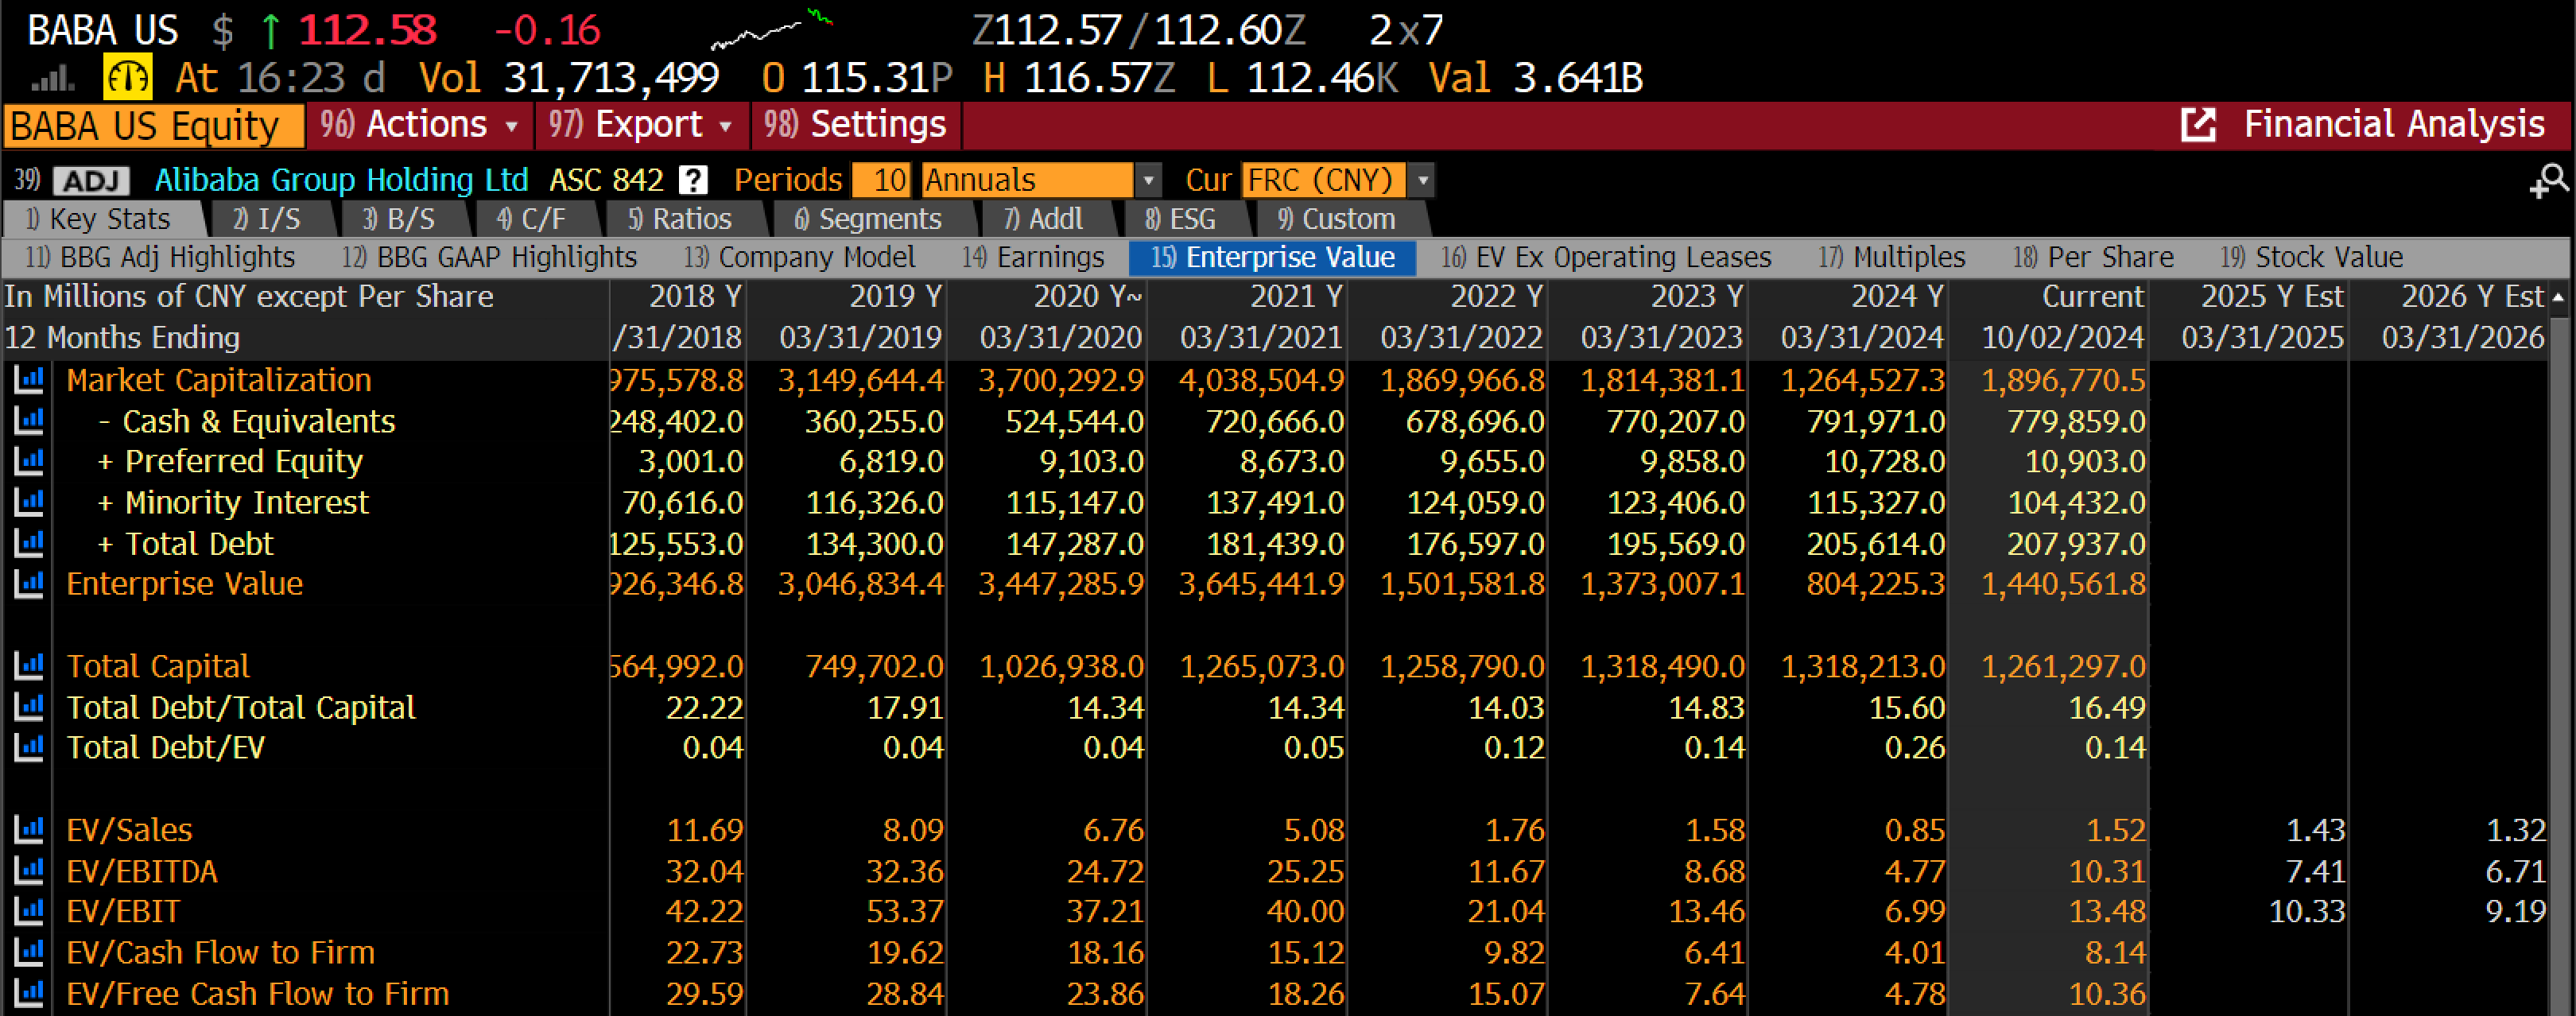Open the Actions dropdown menu
The height and width of the screenshot is (1016, 2576).
421,126
